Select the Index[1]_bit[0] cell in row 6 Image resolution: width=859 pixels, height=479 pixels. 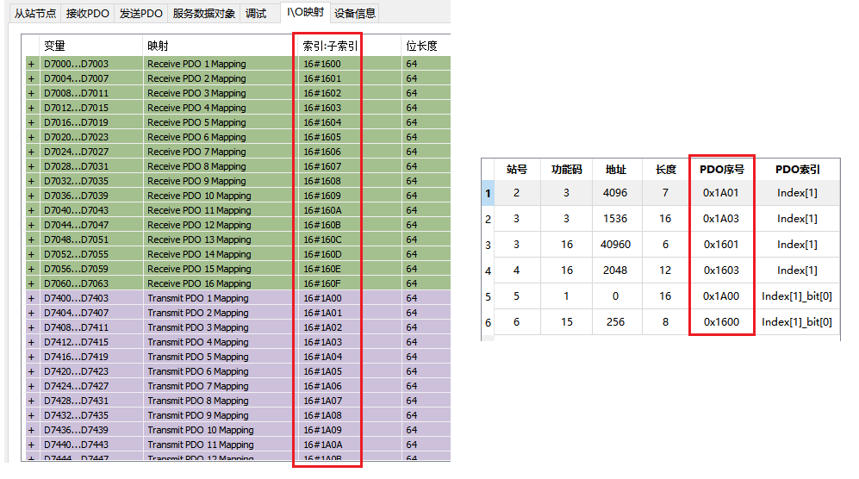click(x=797, y=322)
